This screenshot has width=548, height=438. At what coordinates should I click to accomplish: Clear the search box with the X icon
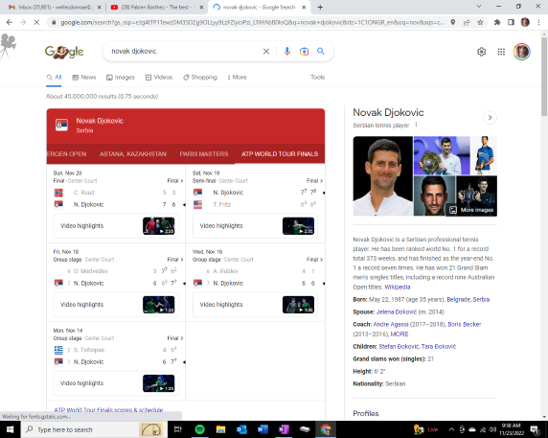pyautogui.click(x=266, y=52)
